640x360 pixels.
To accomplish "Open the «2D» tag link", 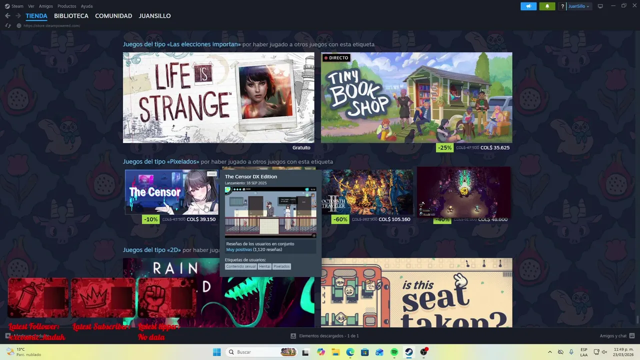I will [x=152, y=250].
